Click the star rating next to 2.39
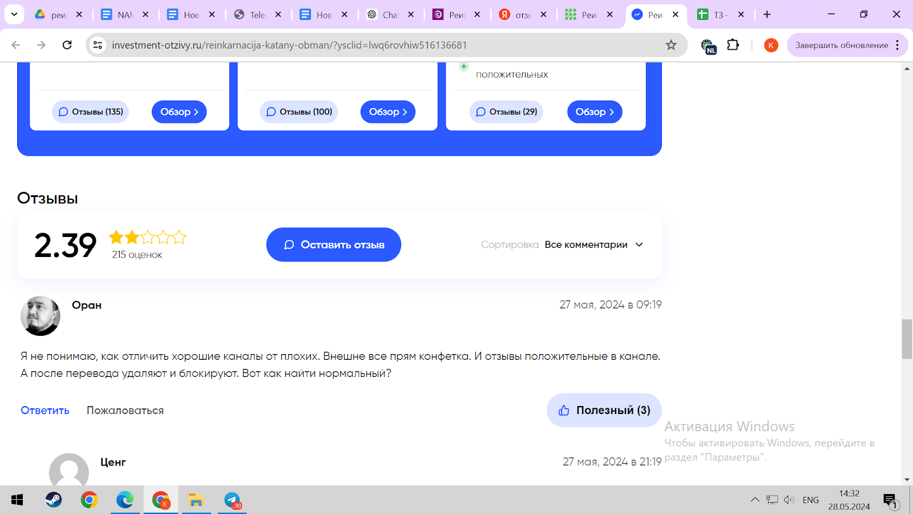 [x=148, y=237]
